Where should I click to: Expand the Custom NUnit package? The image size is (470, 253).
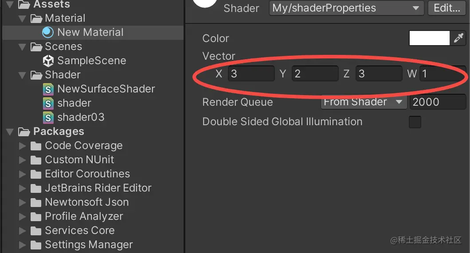pyautogui.click(x=22, y=160)
